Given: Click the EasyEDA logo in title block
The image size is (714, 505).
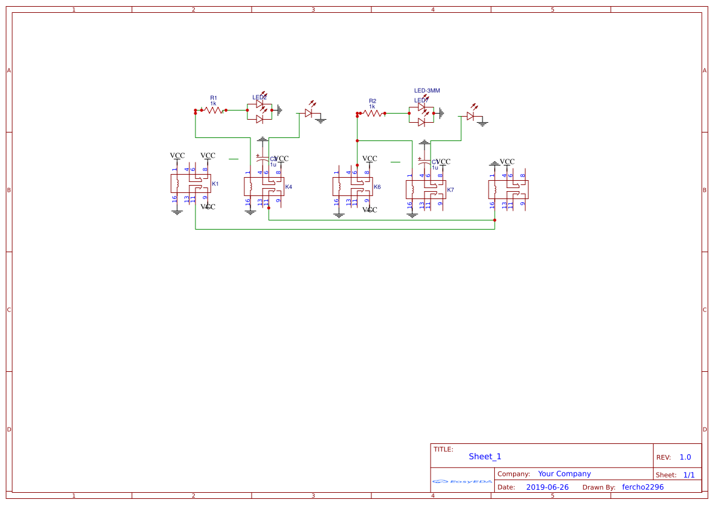Looking at the screenshot, I should tap(462, 481).
